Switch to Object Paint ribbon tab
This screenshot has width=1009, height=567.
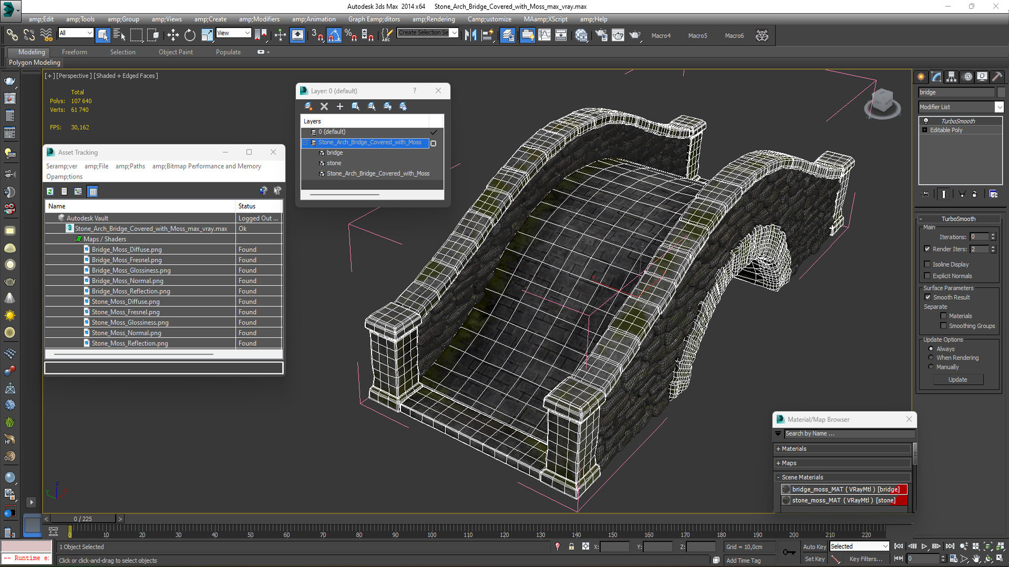coord(176,52)
